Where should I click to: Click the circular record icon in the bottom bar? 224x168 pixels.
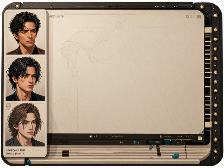coord(90,136)
